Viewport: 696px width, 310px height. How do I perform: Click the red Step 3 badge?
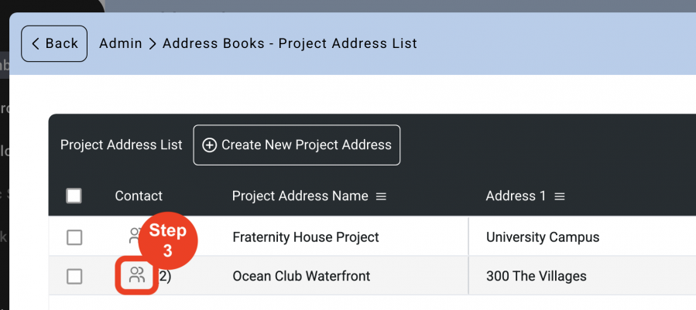[x=167, y=241]
